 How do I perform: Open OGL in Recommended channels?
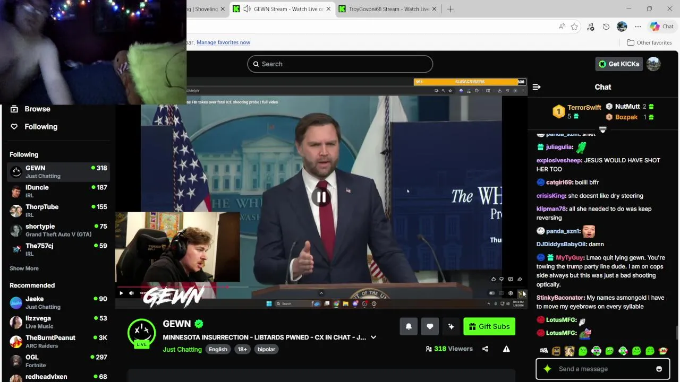pos(58,361)
